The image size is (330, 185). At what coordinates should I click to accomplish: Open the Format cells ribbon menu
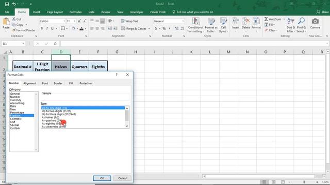(256, 25)
